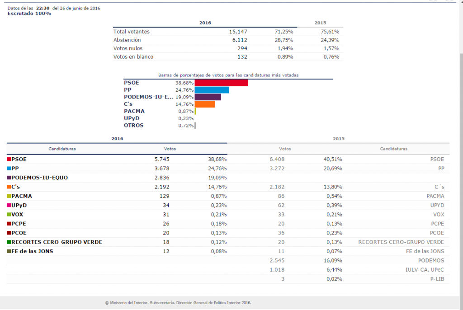This screenshot has width=463, height=310.
Task: Click 'PODEMOS-IU-EQUO' in the 2016 candidaturas table
Action: pos(40,178)
